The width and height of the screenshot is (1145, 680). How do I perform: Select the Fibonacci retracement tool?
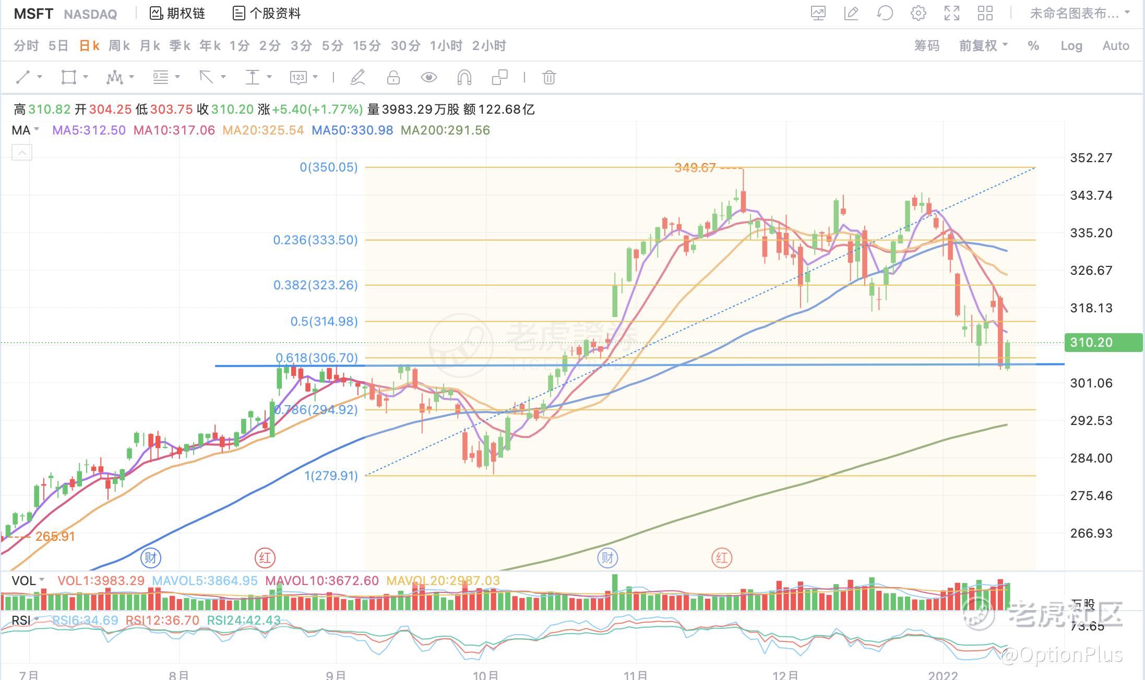pyautogui.click(x=160, y=78)
